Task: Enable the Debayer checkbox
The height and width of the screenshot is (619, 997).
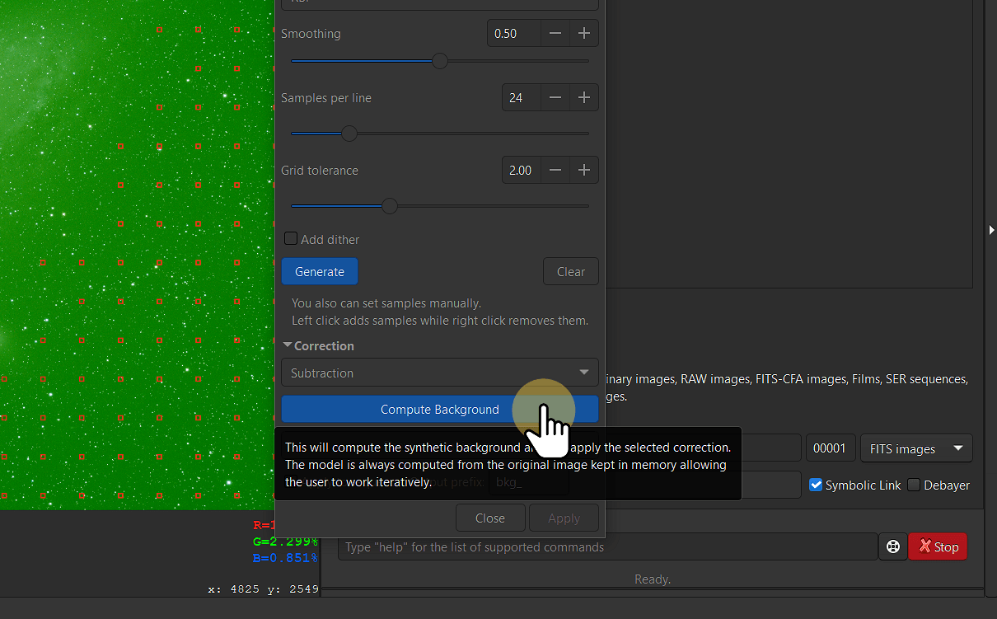Action: (914, 485)
